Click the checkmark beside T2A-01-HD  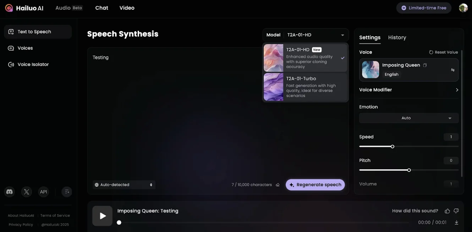tap(342, 58)
